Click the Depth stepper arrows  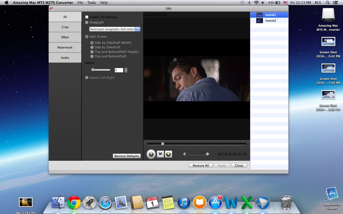point(126,70)
